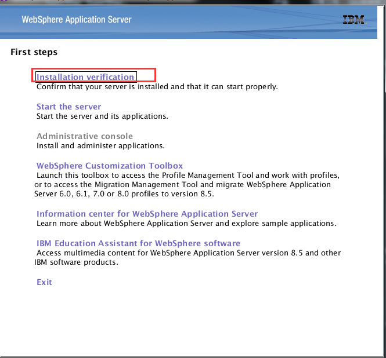Viewport: 386px width, 358px height.
Task: Launch WebSphere Customization Toolbox
Action: (110, 166)
